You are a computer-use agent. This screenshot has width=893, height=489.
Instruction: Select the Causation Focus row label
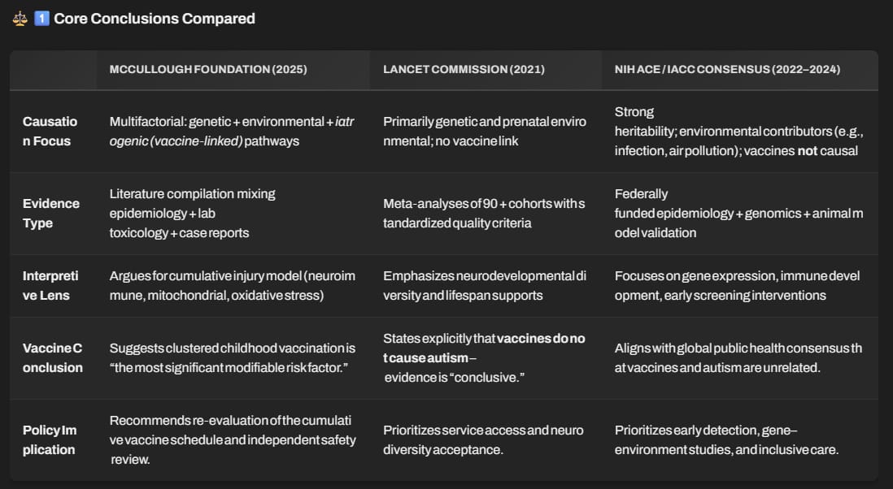click(x=50, y=132)
